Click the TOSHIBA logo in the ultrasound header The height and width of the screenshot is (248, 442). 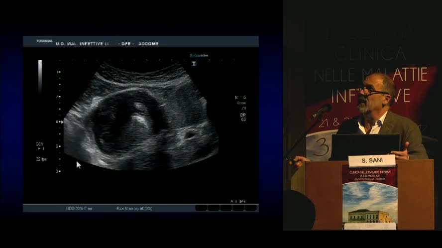[44, 41]
